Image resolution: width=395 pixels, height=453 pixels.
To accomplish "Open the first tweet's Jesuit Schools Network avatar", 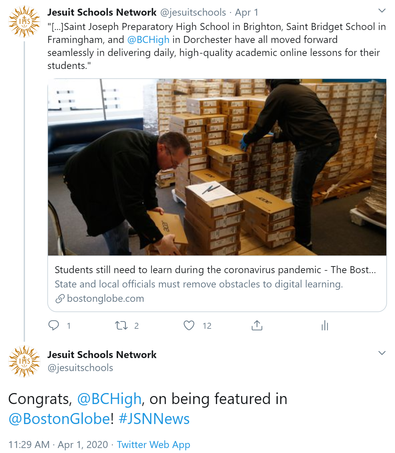I will click(24, 22).
